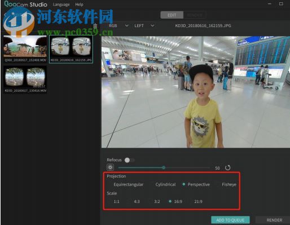The width and height of the screenshot is (290, 225).
Task: Choose the 16:9 scale option
Action: coord(175,201)
